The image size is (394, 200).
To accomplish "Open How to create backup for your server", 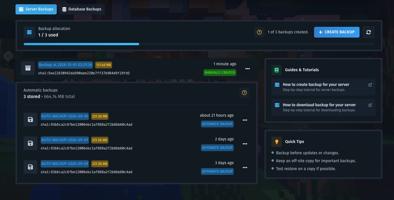I will (323, 87).
